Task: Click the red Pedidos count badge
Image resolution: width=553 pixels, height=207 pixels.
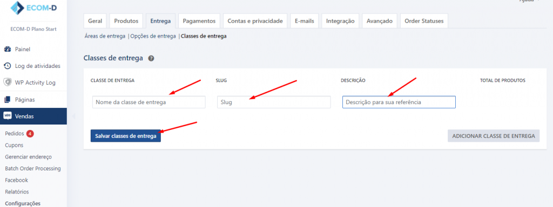Action: coord(30,134)
